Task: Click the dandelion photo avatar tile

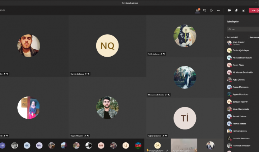Action: coord(185,36)
